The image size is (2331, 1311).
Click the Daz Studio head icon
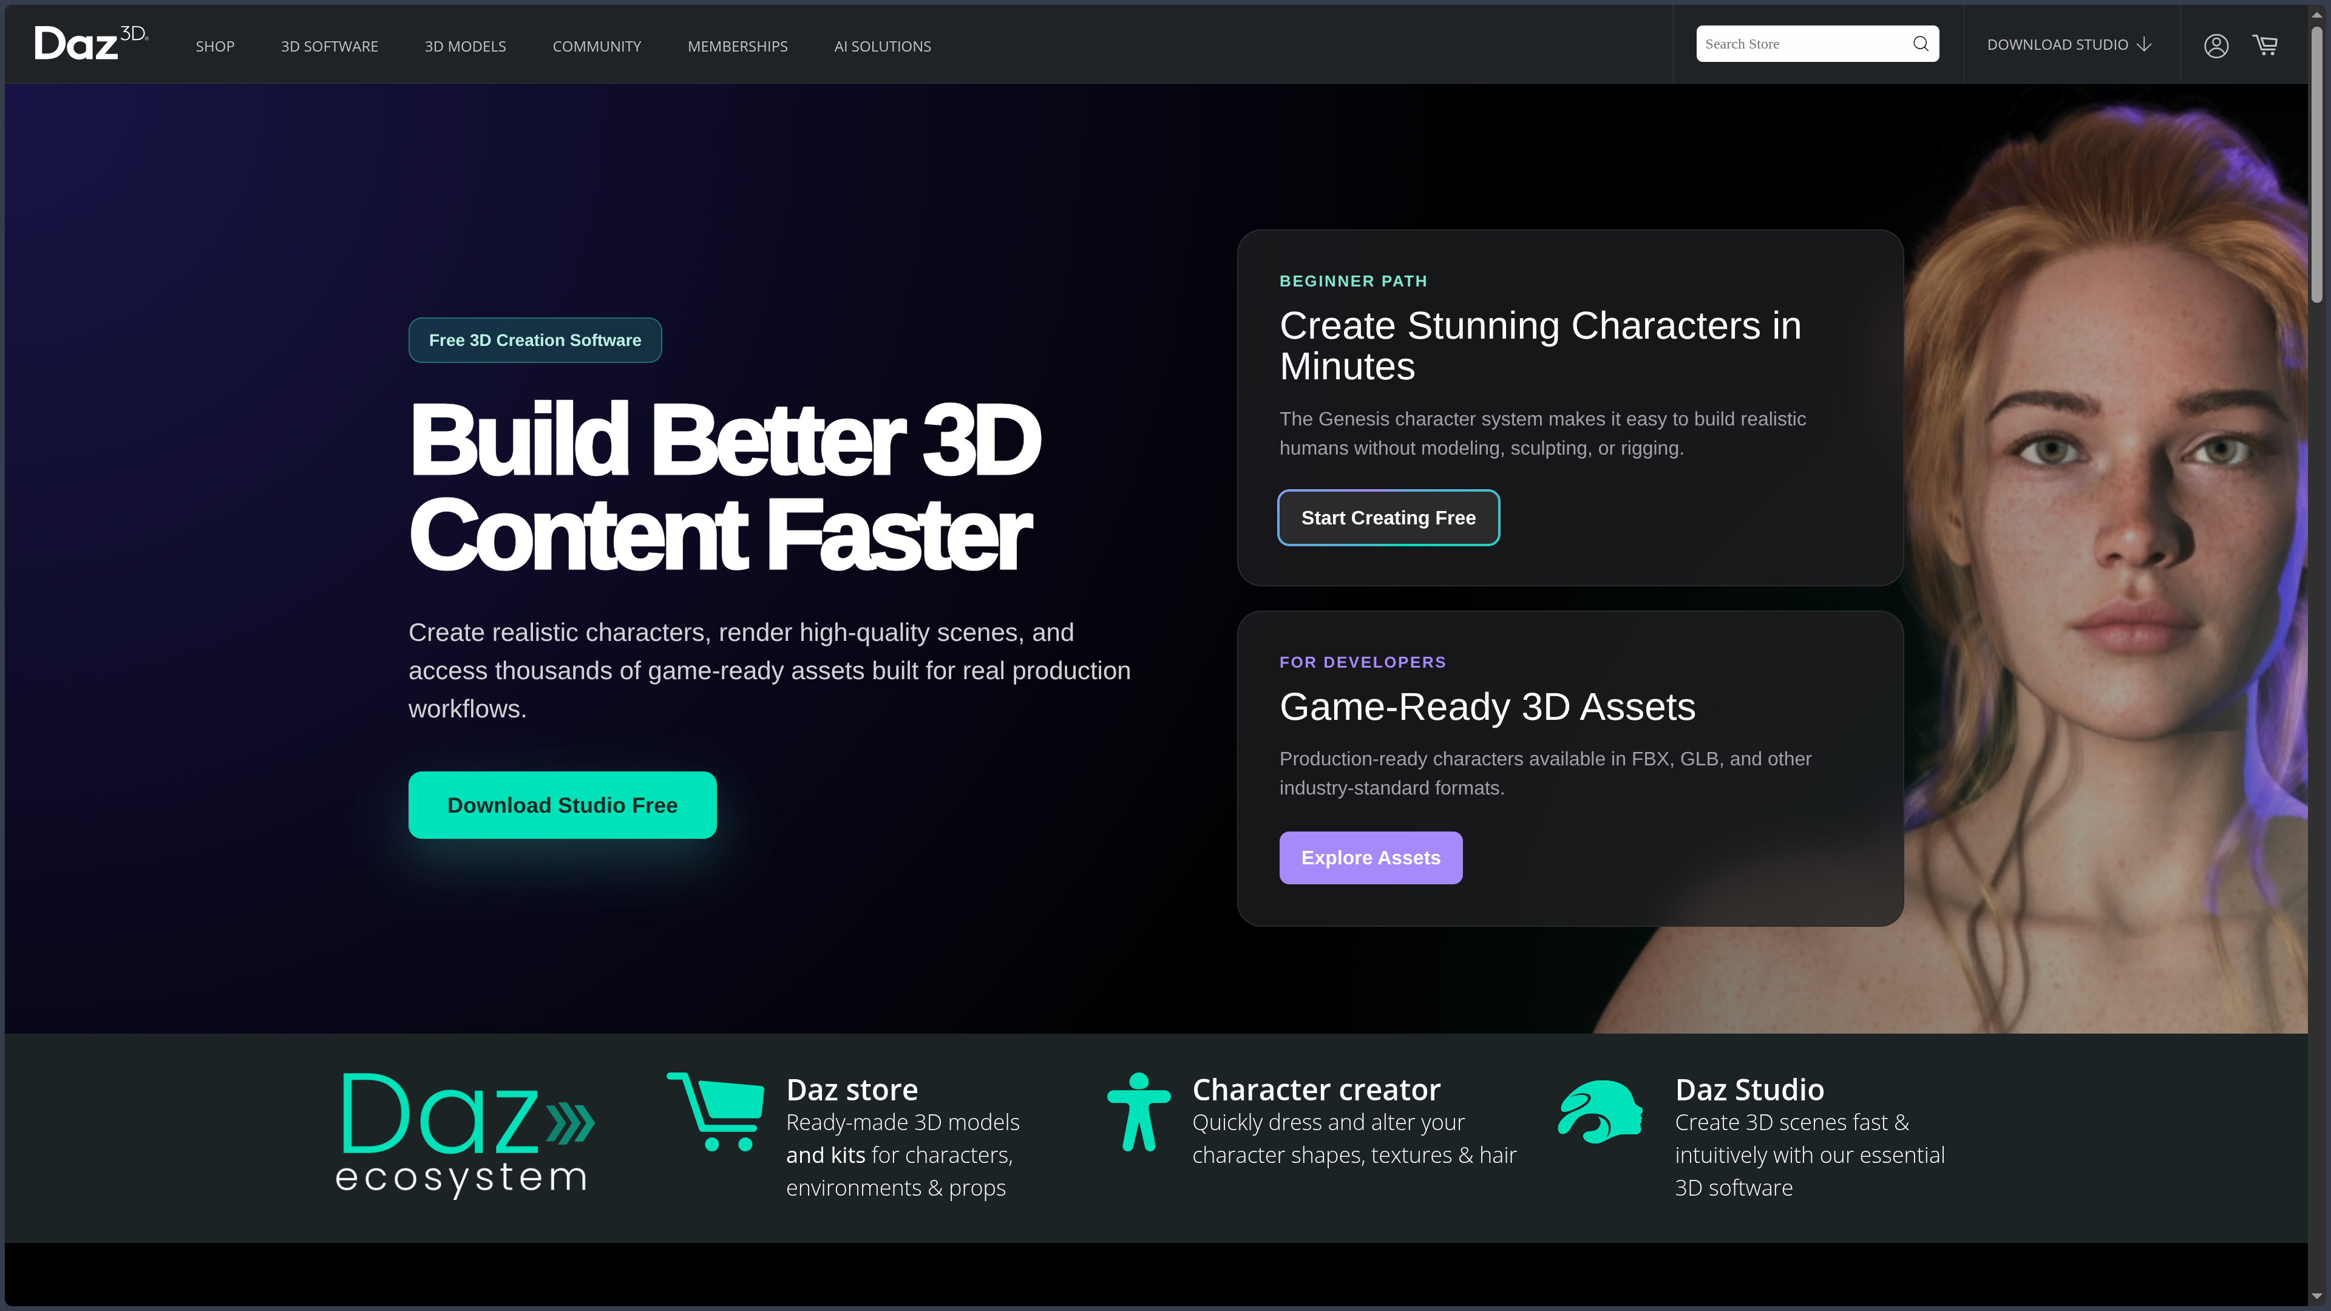click(x=1600, y=1112)
